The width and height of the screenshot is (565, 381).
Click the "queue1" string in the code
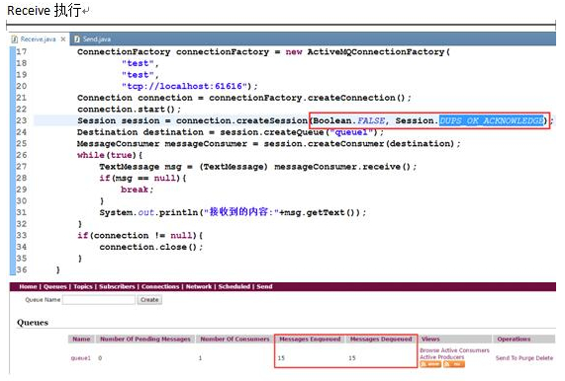(351, 132)
